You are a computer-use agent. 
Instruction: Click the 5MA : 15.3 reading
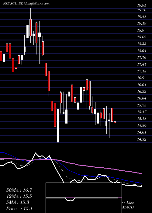click(x=18, y=202)
